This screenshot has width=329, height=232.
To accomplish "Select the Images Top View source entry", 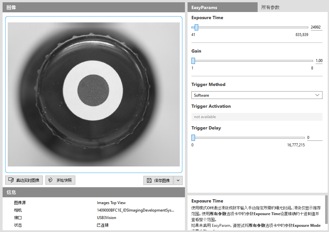I will (x=111, y=203).
